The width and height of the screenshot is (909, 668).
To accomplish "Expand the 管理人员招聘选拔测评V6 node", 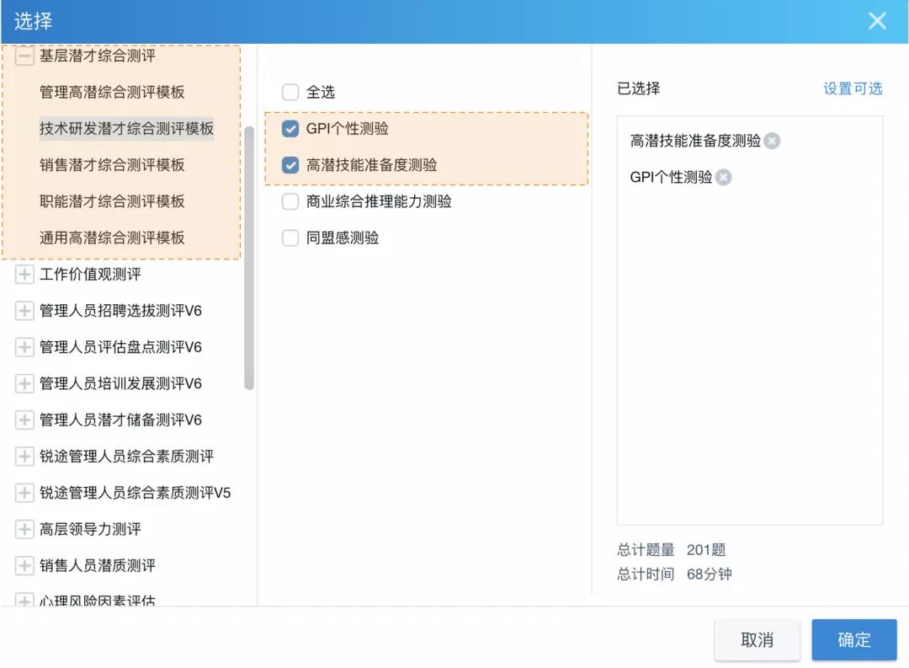I will tap(24, 311).
